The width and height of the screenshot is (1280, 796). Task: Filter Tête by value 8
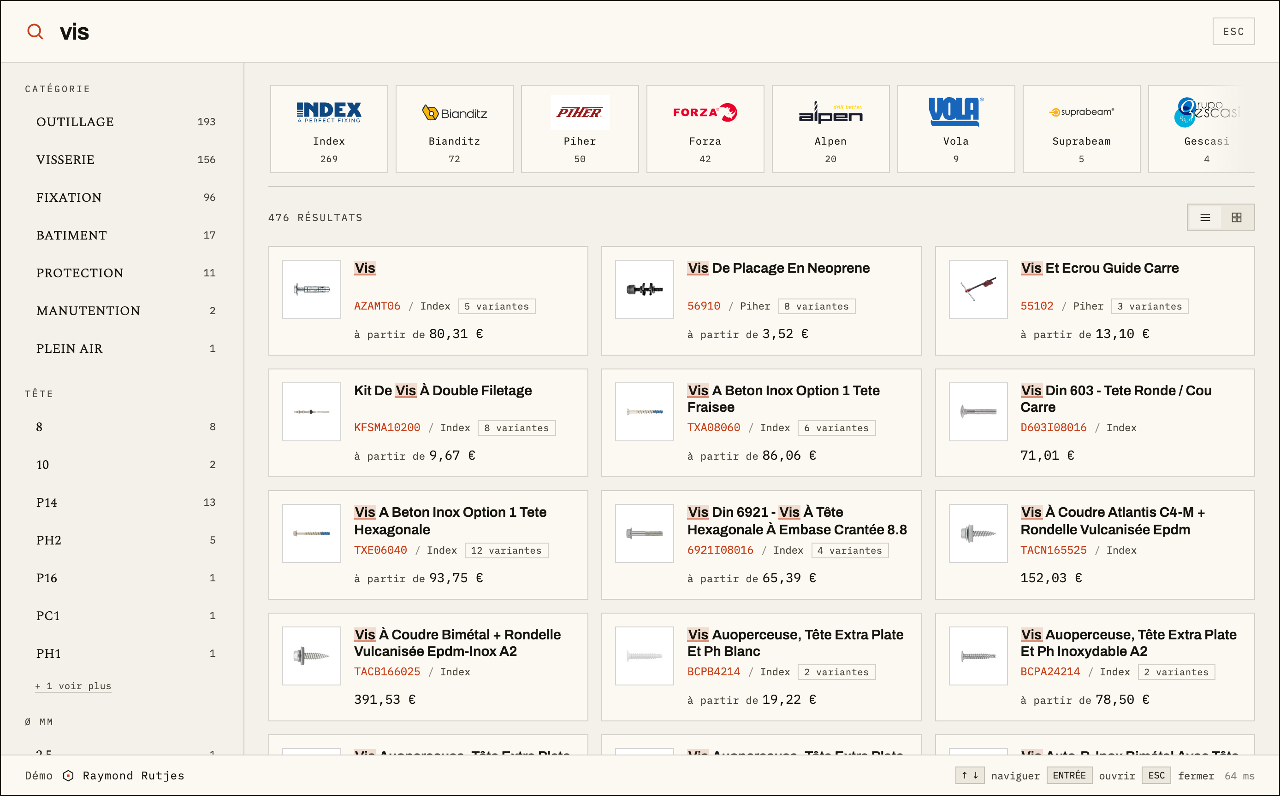coord(125,427)
